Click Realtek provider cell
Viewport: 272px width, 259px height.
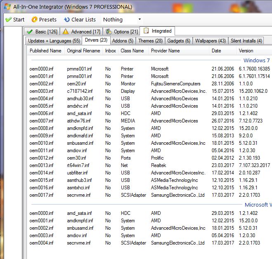tap(158, 165)
